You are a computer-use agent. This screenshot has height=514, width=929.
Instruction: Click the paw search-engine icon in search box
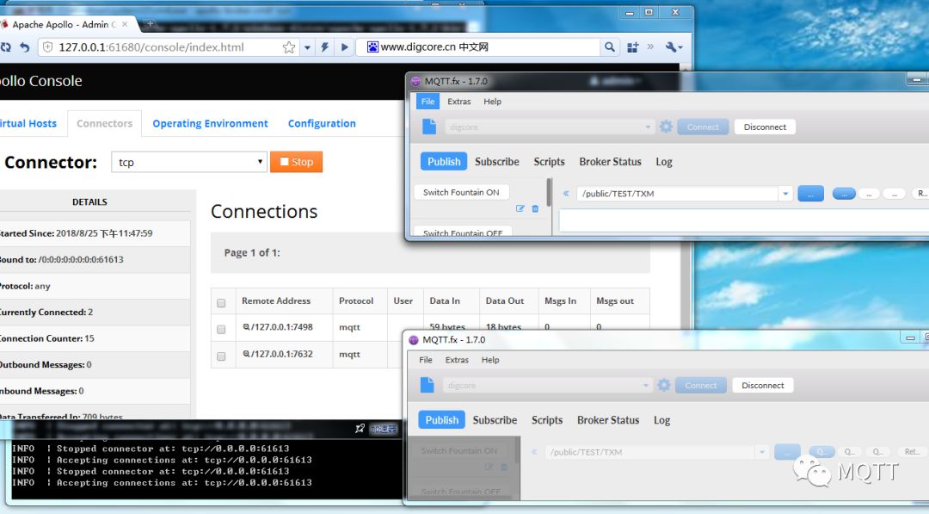pyautogui.click(x=372, y=46)
